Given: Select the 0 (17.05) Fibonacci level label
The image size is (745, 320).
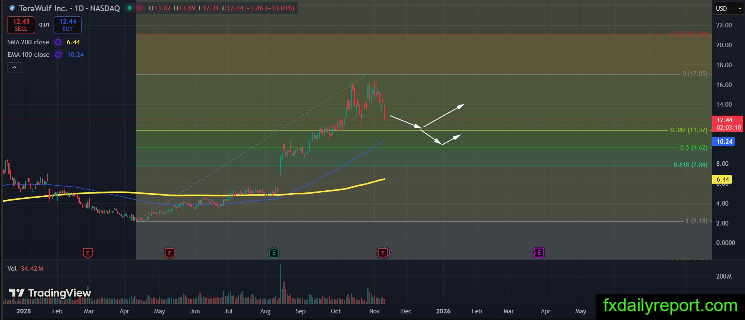Looking at the screenshot, I should [695, 74].
